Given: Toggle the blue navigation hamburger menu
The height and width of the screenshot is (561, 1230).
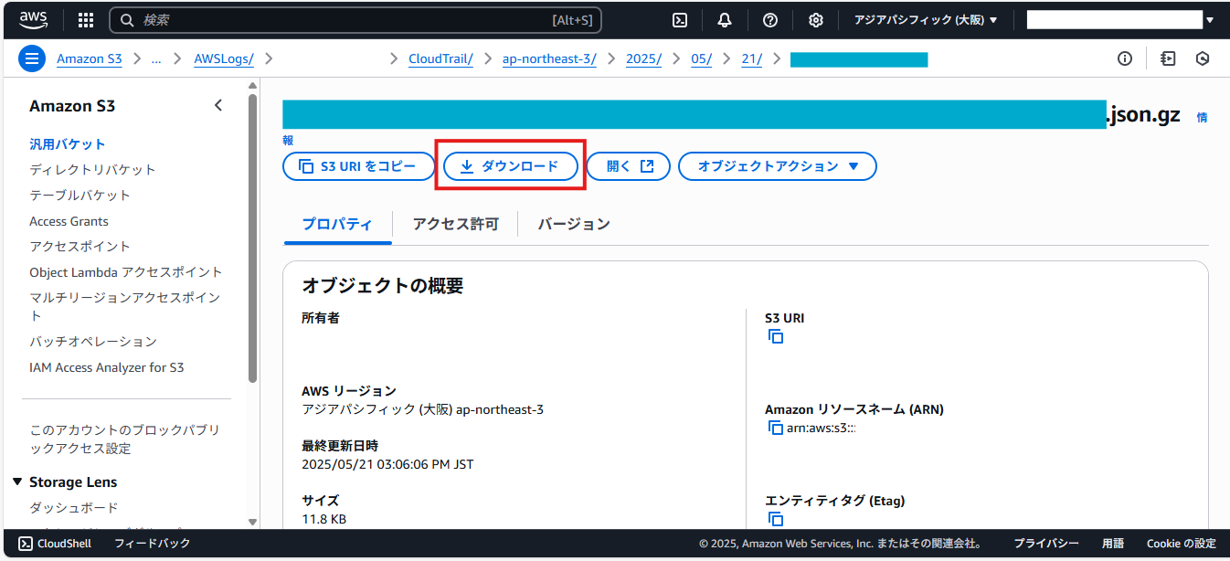Looking at the screenshot, I should [x=32, y=58].
